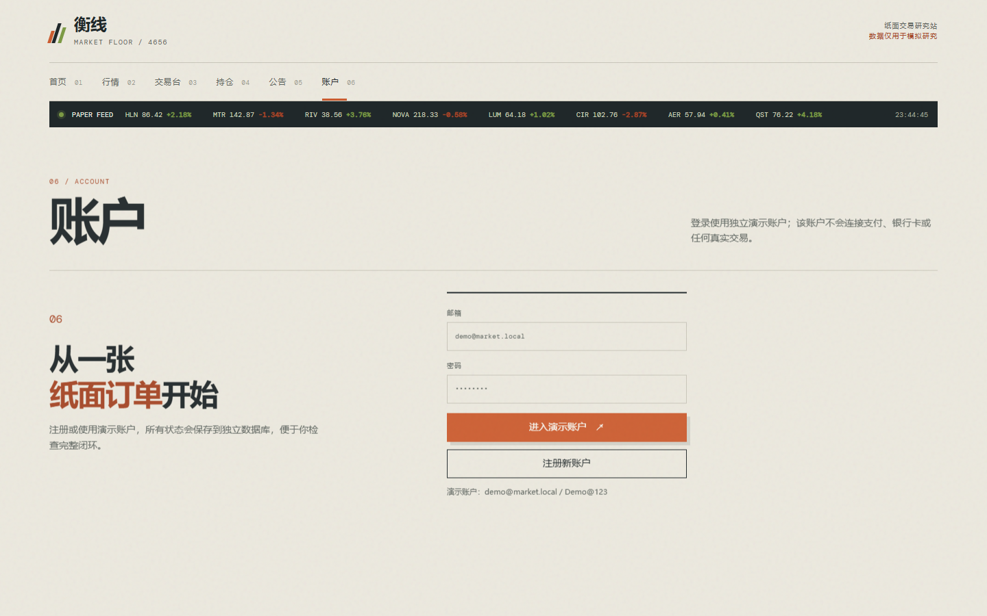
Task: Select the 公告 tab
Action: click(286, 82)
